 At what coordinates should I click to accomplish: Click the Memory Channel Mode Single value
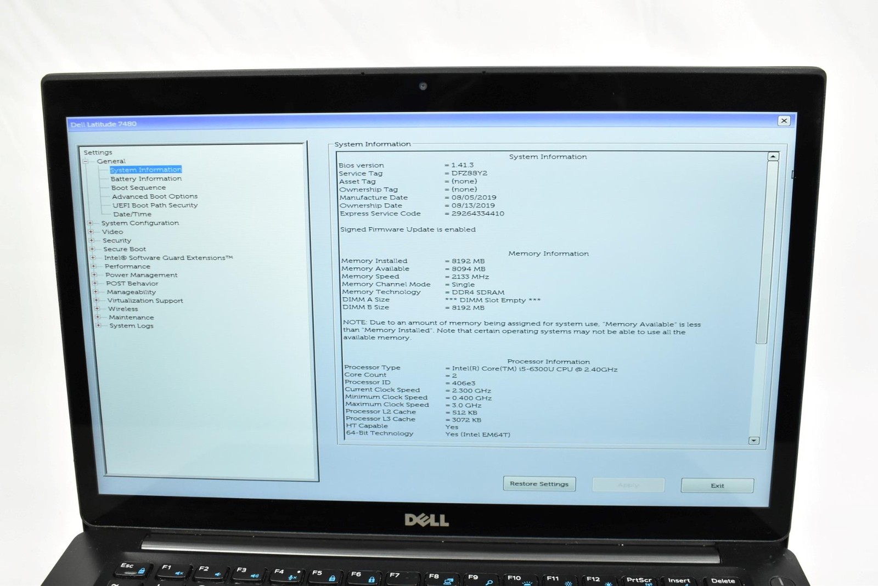coord(463,285)
